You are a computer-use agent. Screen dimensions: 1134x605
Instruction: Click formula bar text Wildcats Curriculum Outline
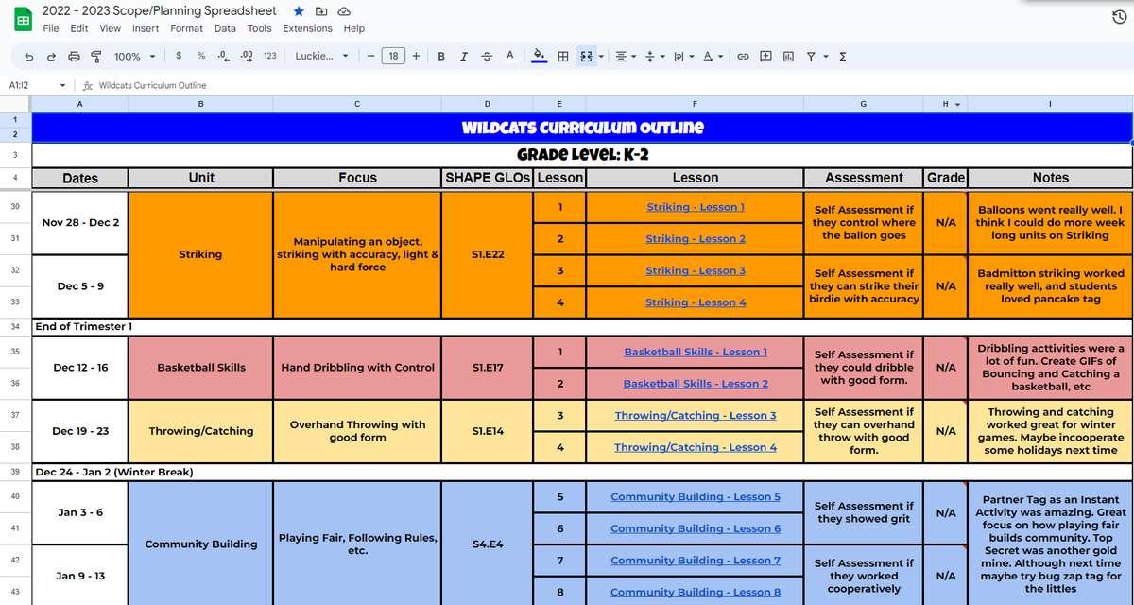point(152,85)
